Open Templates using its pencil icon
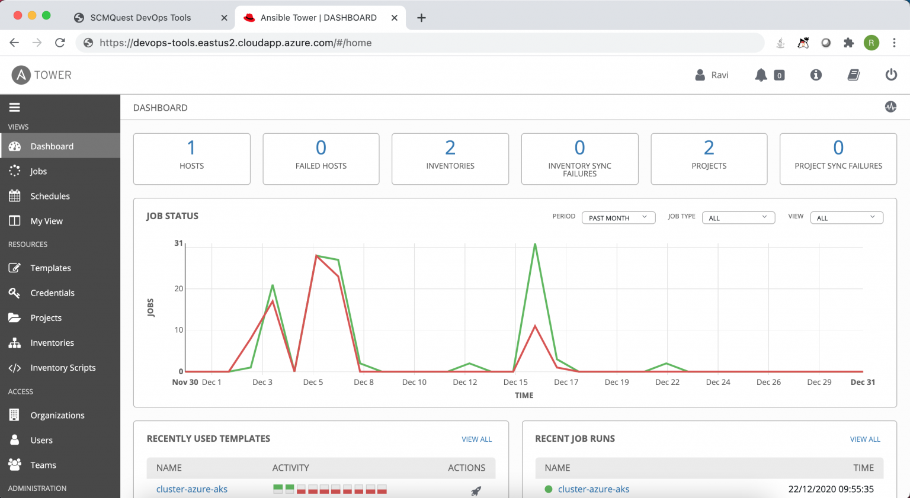 pos(15,268)
